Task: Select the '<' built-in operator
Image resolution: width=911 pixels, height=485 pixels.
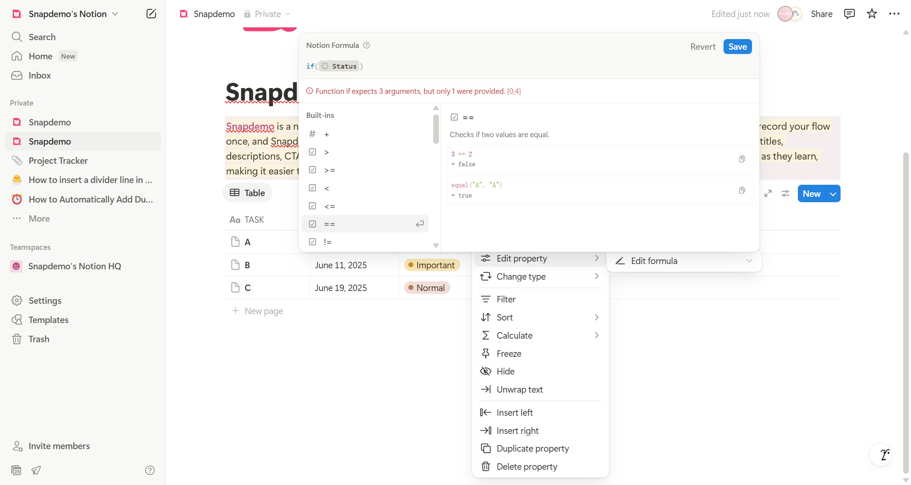Action: pyautogui.click(x=365, y=188)
